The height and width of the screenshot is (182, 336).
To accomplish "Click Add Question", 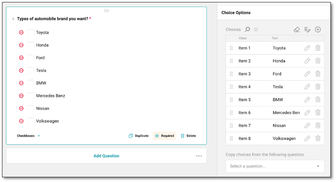I will 106,156.
